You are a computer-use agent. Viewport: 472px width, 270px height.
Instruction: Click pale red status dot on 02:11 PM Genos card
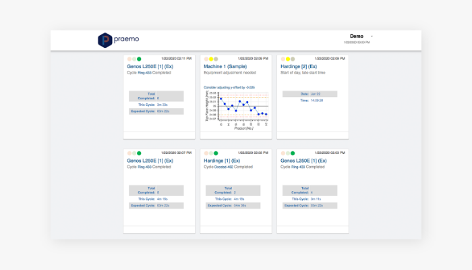tap(129, 59)
